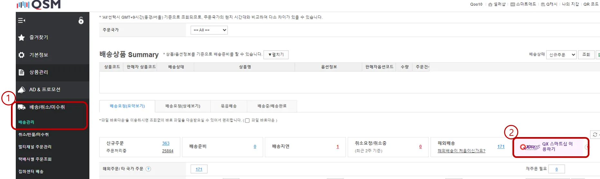Click the QR 코드 link in the top bar

591,4
